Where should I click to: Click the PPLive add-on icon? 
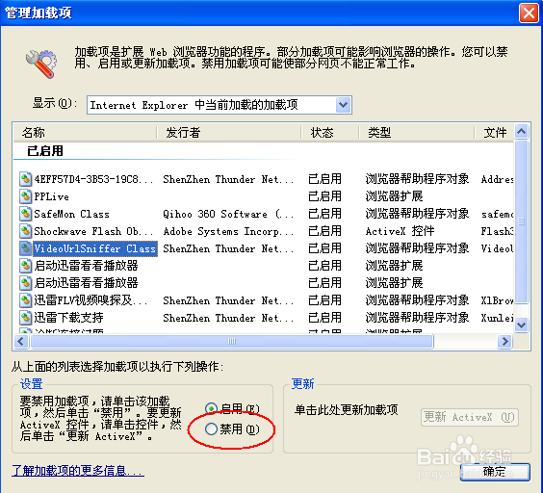point(25,196)
